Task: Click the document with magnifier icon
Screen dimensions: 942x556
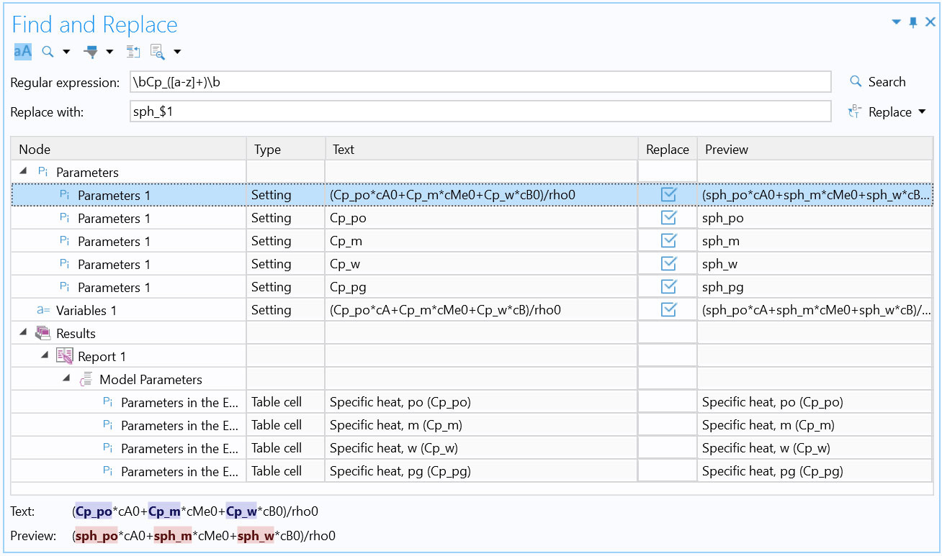Action: click(x=158, y=51)
